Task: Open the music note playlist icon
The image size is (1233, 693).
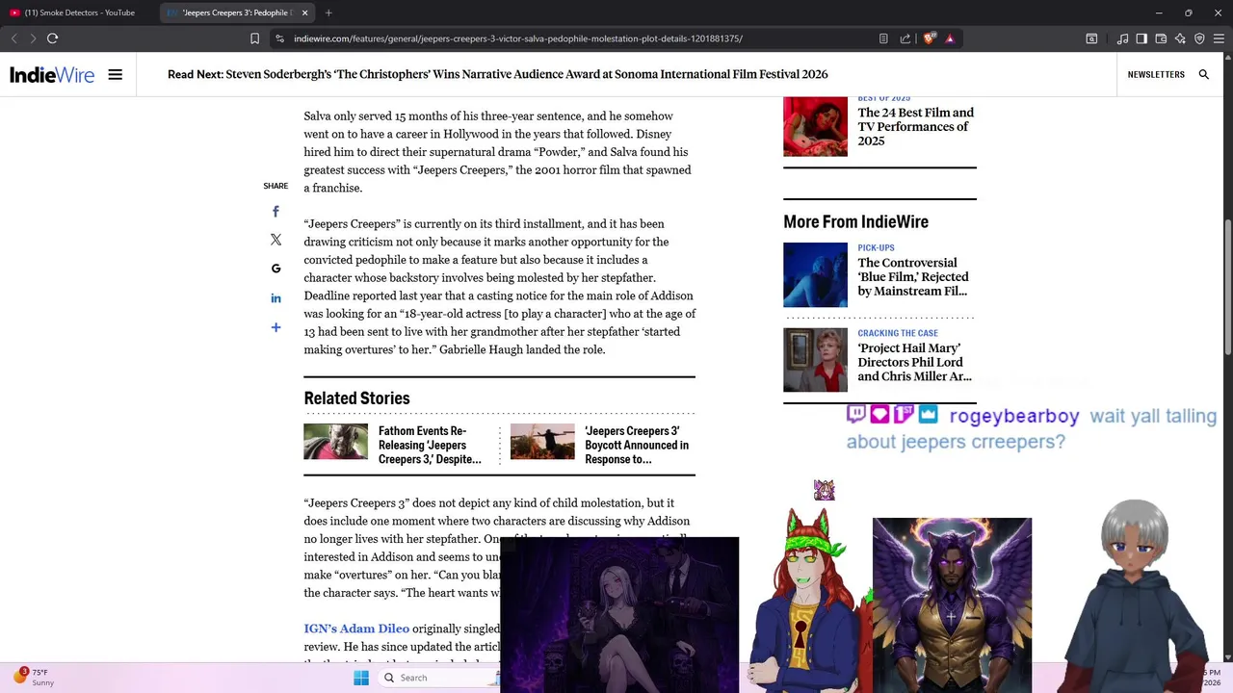Action: click(x=1122, y=38)
